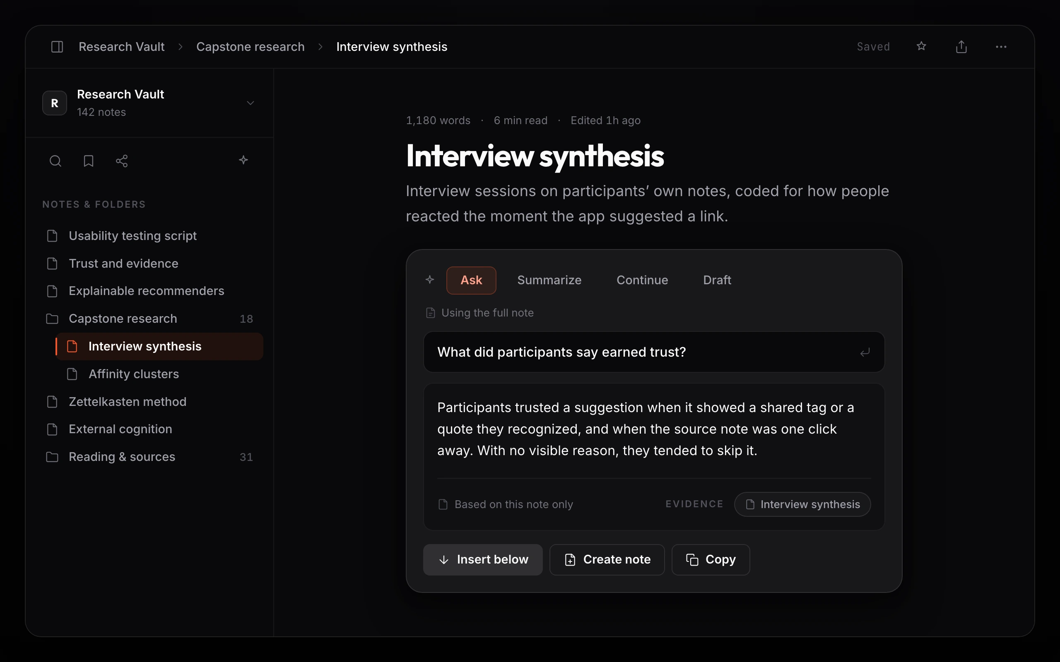Submit the question with the return icon
Screen dimensions: 1060x662
pos(865,352)
